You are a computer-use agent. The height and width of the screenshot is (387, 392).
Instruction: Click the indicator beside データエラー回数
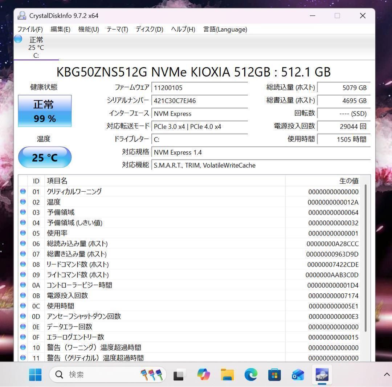[23, 327]
